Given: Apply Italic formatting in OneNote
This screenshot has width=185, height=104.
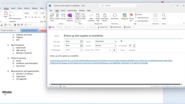Looking at the screenshot, I should pyautogui.click(x=29, y=17).
